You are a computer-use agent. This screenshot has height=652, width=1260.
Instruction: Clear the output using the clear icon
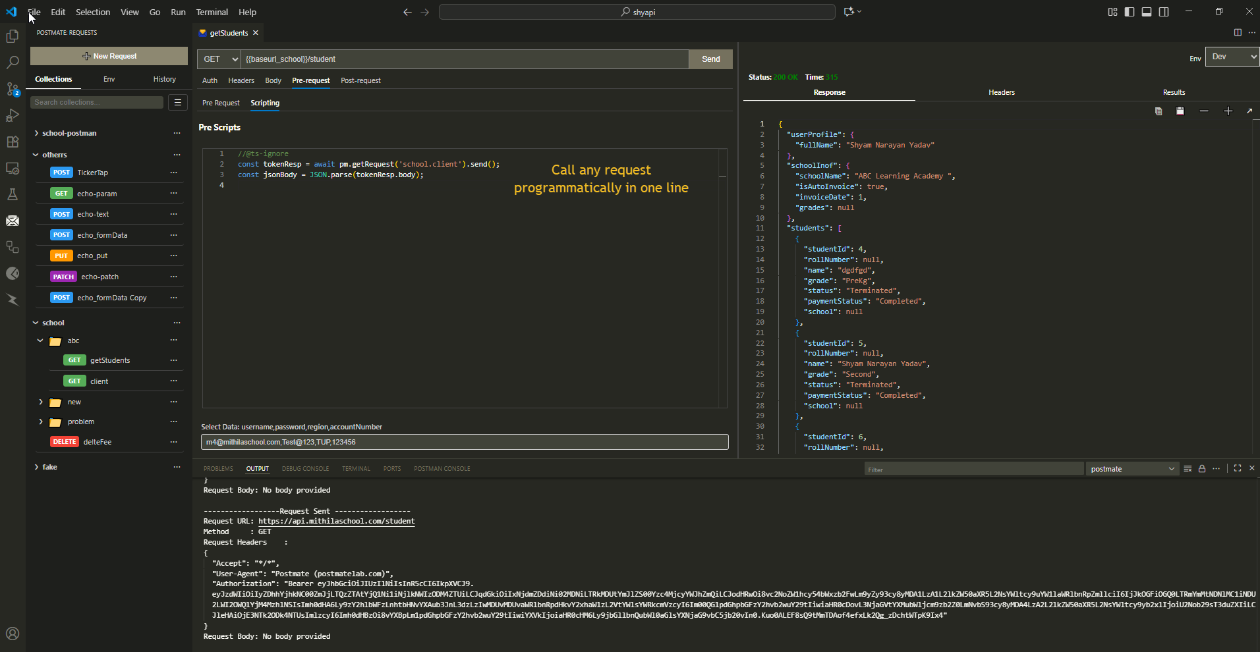tap(1187, 469)
